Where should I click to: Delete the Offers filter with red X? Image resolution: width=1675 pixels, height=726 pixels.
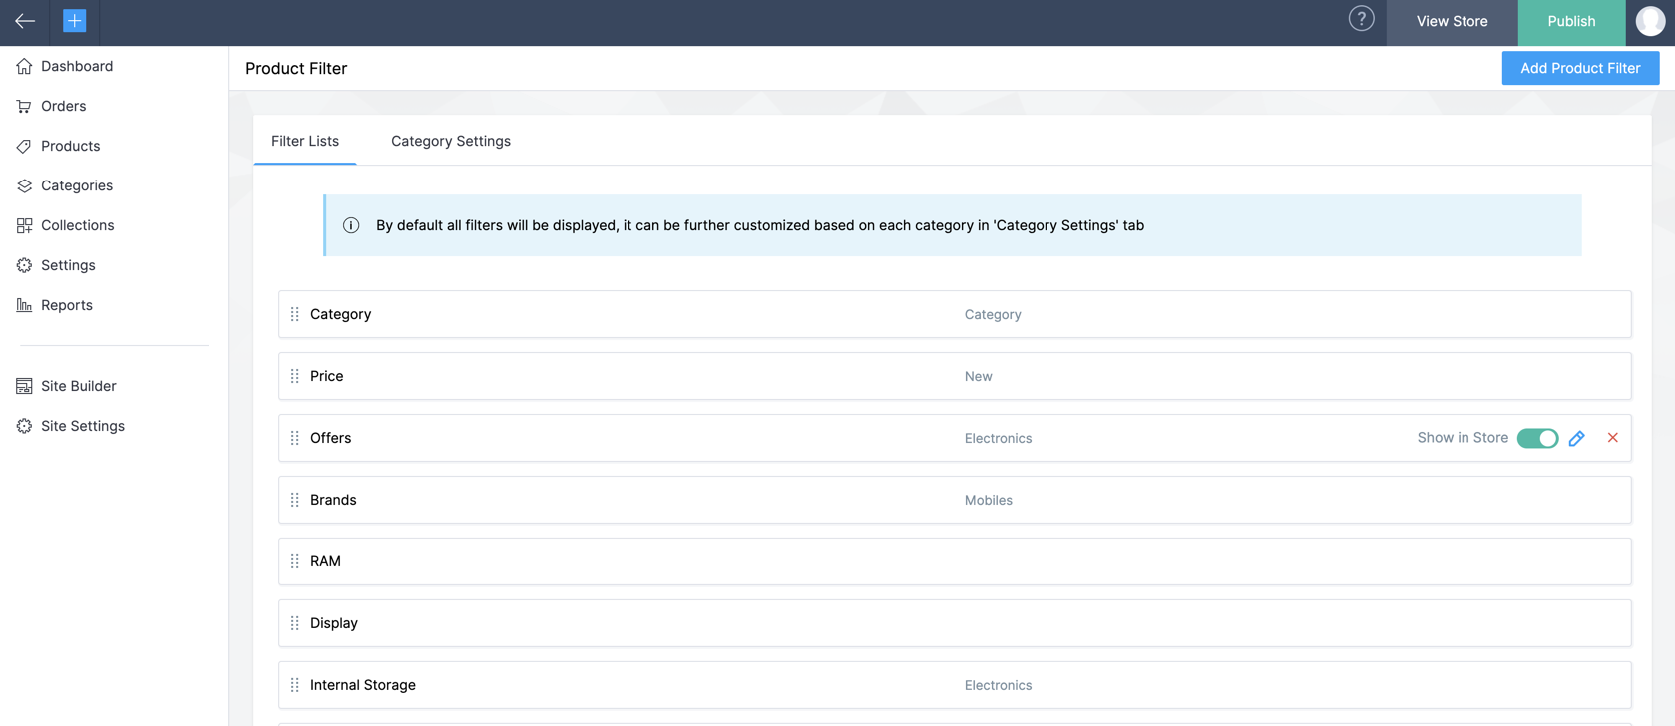pos(1613,438)
